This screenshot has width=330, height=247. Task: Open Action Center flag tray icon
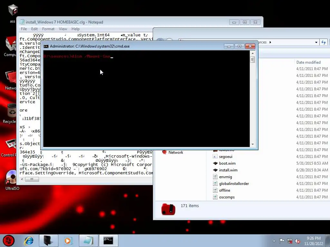coord(282,241)
